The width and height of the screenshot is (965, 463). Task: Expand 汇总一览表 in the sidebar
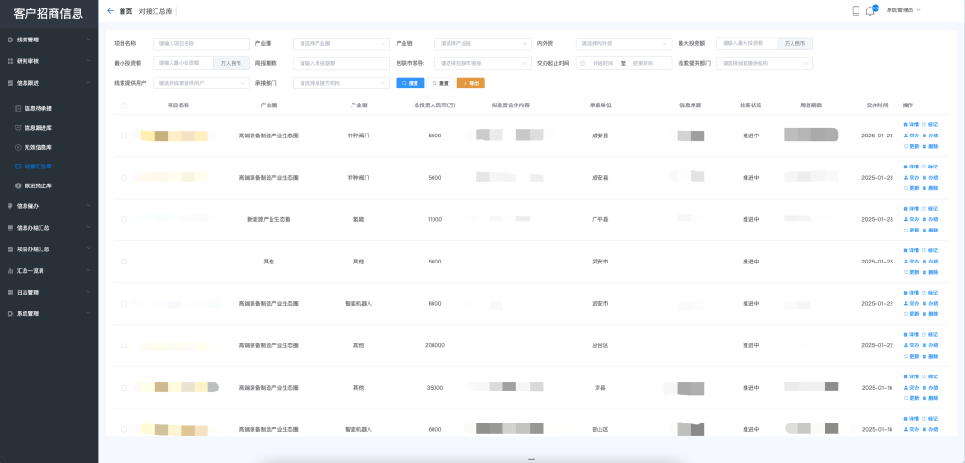tap(47, 270)
